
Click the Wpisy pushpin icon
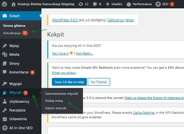5,46
